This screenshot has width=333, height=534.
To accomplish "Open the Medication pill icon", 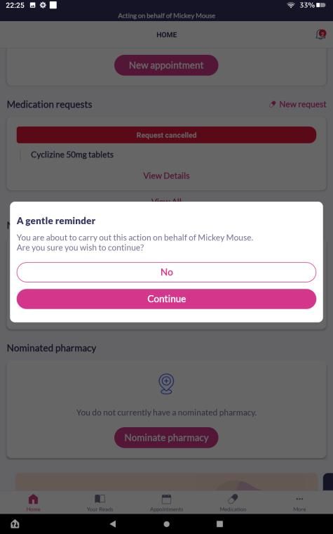I will pyautogui.click(x=233, y=500).
